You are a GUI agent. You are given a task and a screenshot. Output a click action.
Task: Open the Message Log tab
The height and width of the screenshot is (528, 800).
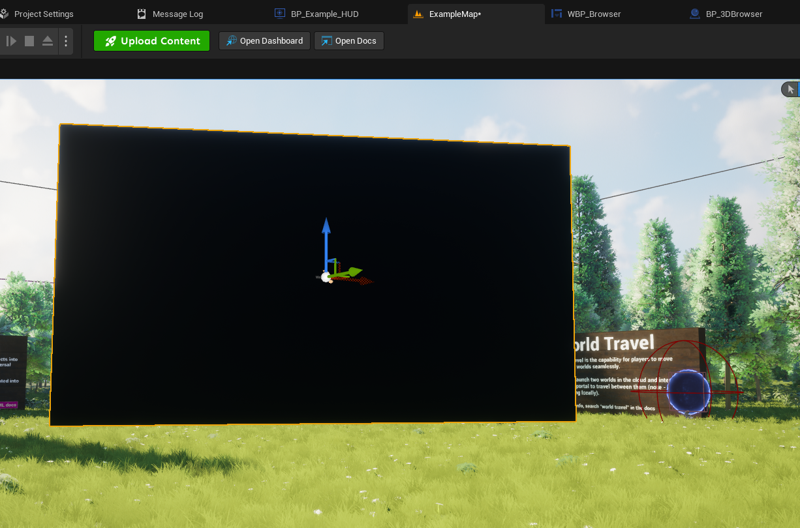177,14
